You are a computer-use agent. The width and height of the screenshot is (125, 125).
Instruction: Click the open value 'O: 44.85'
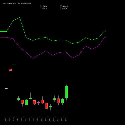44,8
